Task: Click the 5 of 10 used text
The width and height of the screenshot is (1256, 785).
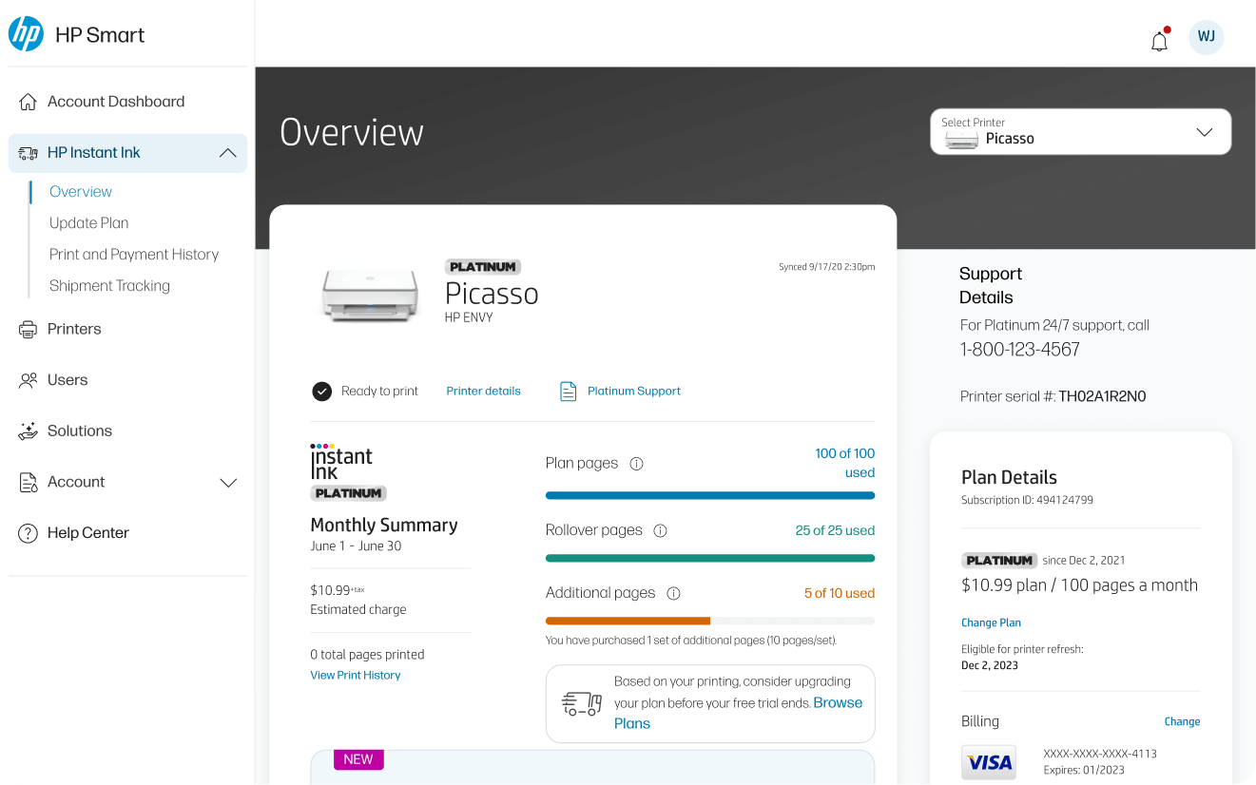Action: [839, 593]
